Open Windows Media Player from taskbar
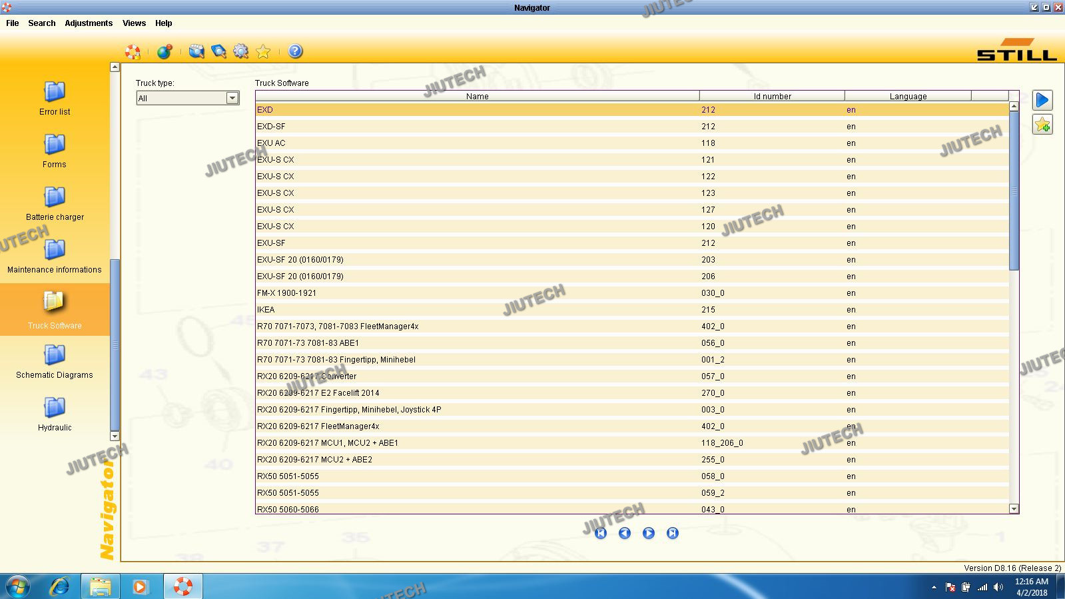 click(141, 586)
